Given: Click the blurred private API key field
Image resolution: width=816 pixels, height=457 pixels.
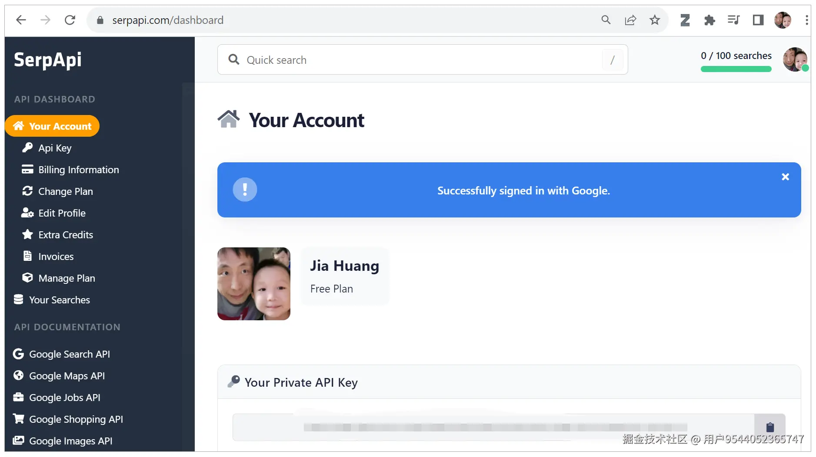Looking at the screenshot, I should pos(493,427).
